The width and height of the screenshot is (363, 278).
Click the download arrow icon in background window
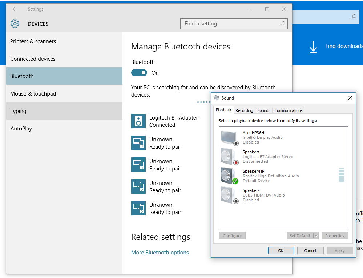[x=313, y=47]
